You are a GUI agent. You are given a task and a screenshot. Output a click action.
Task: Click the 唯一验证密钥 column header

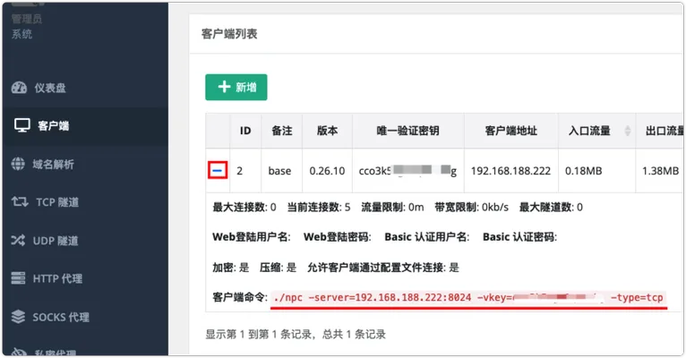point(407,131)
